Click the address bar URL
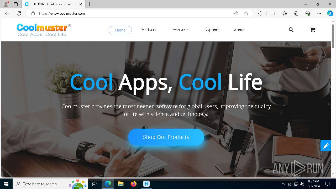Screen dimensions: 336x189 coord(62,13)
